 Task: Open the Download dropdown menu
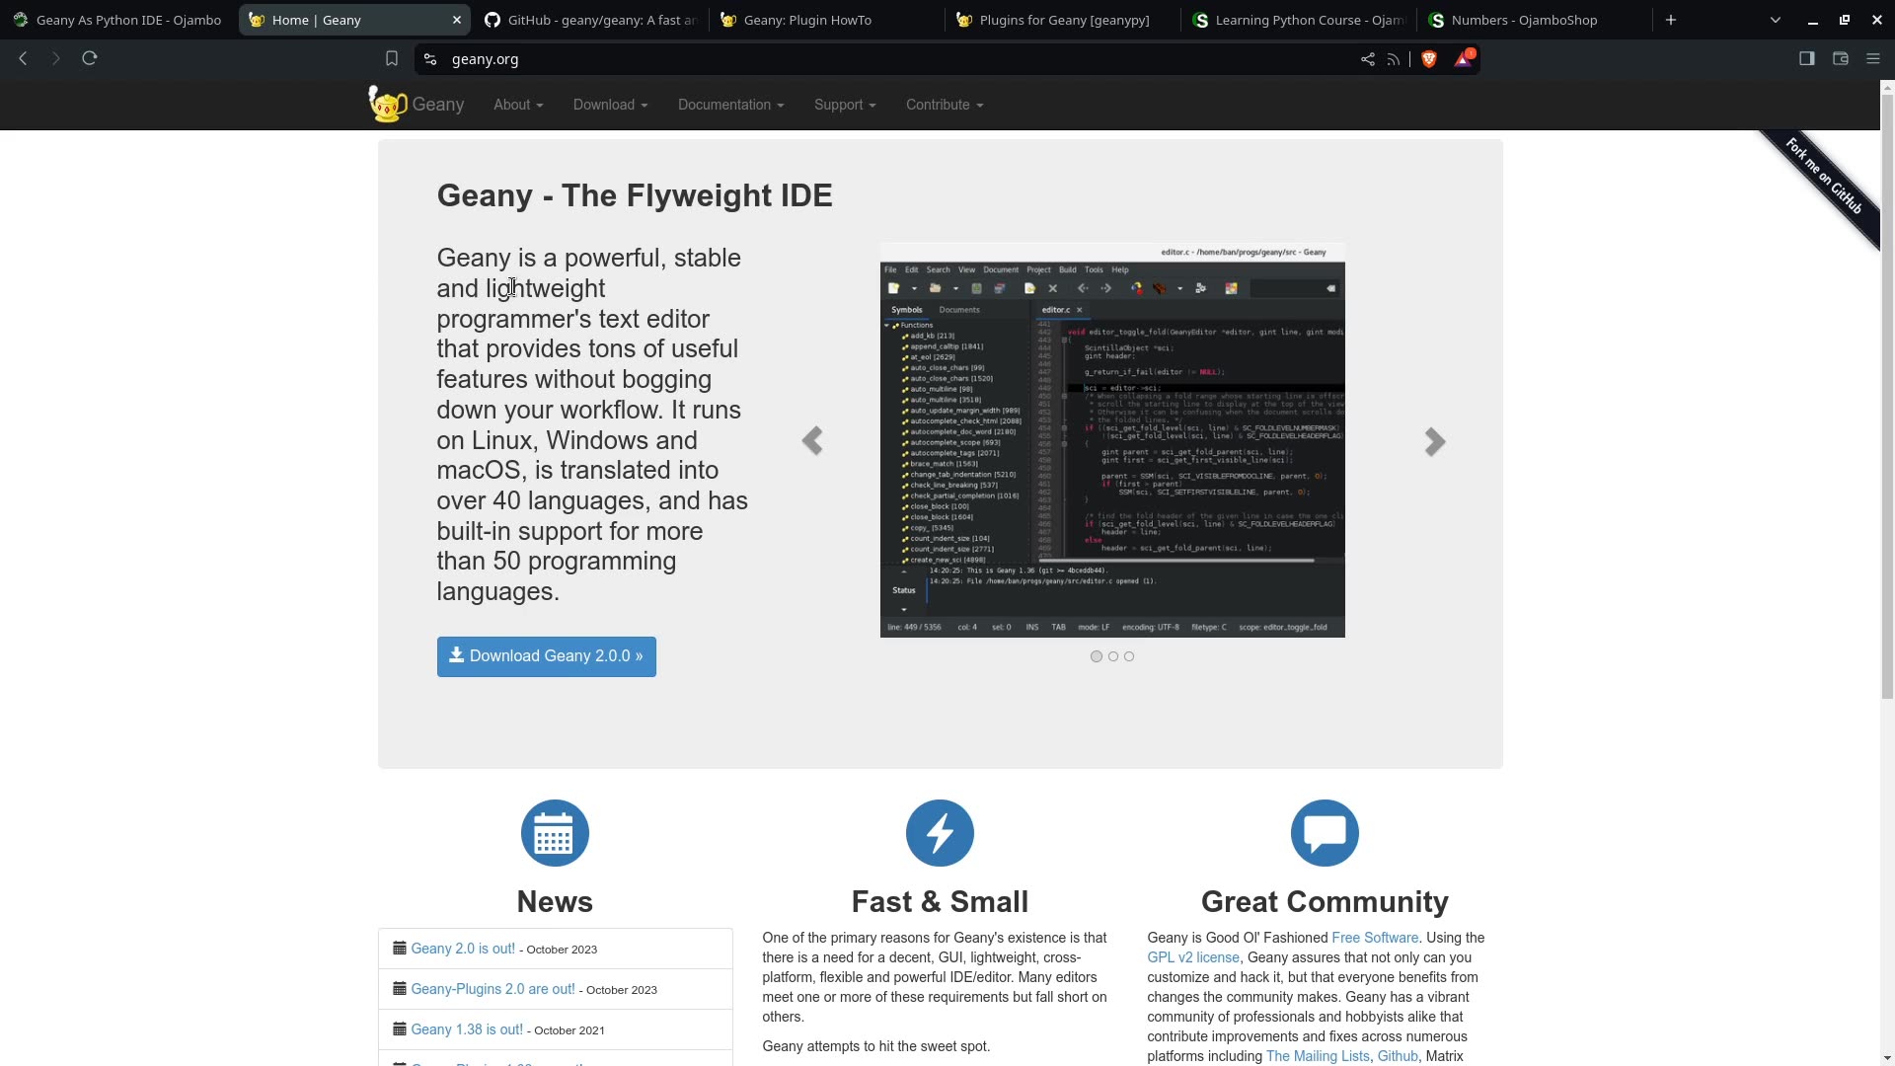click(609, 105)
